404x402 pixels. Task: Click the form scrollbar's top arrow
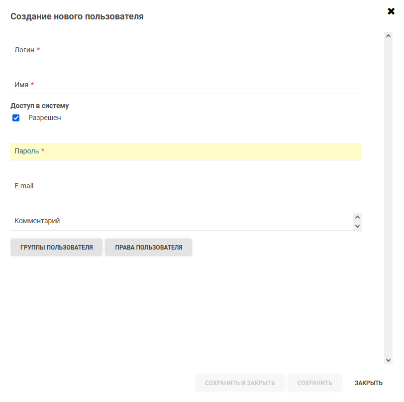click(388, 36)
